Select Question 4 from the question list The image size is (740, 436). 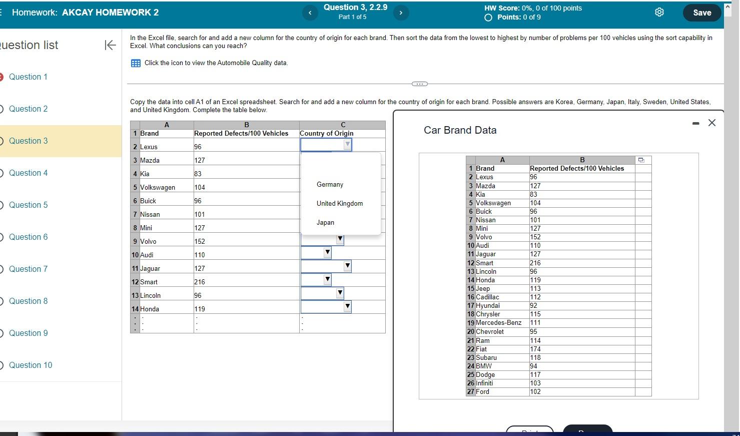(29, 173)
